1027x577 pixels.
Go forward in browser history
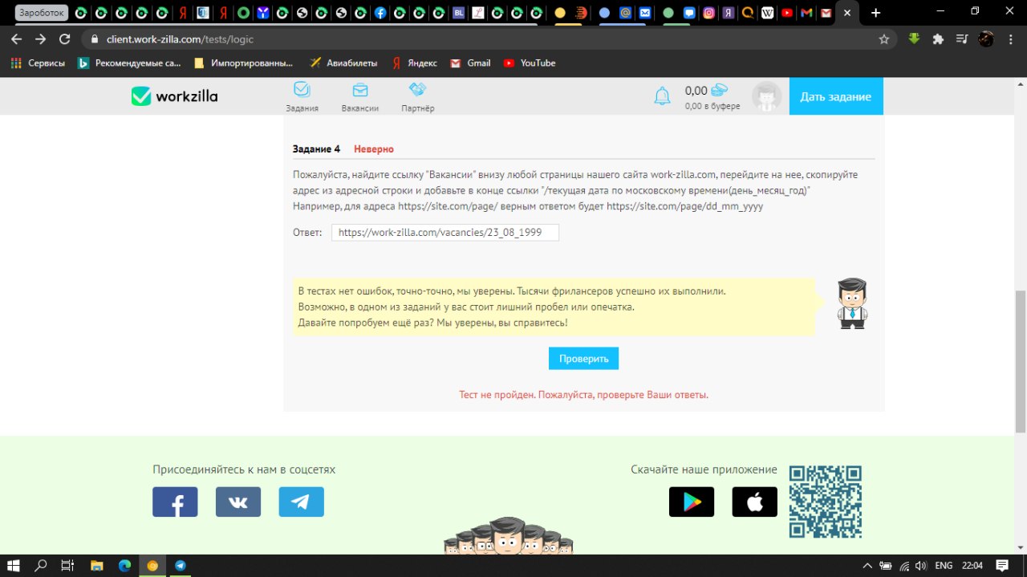click(41, 39)
